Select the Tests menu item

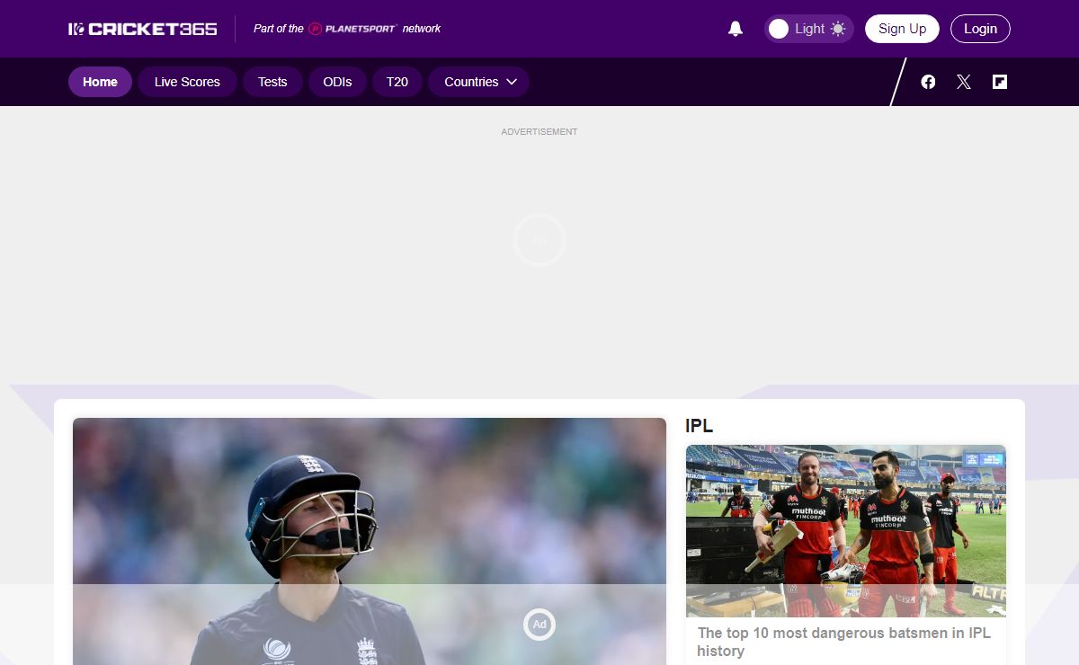point(272,82)
